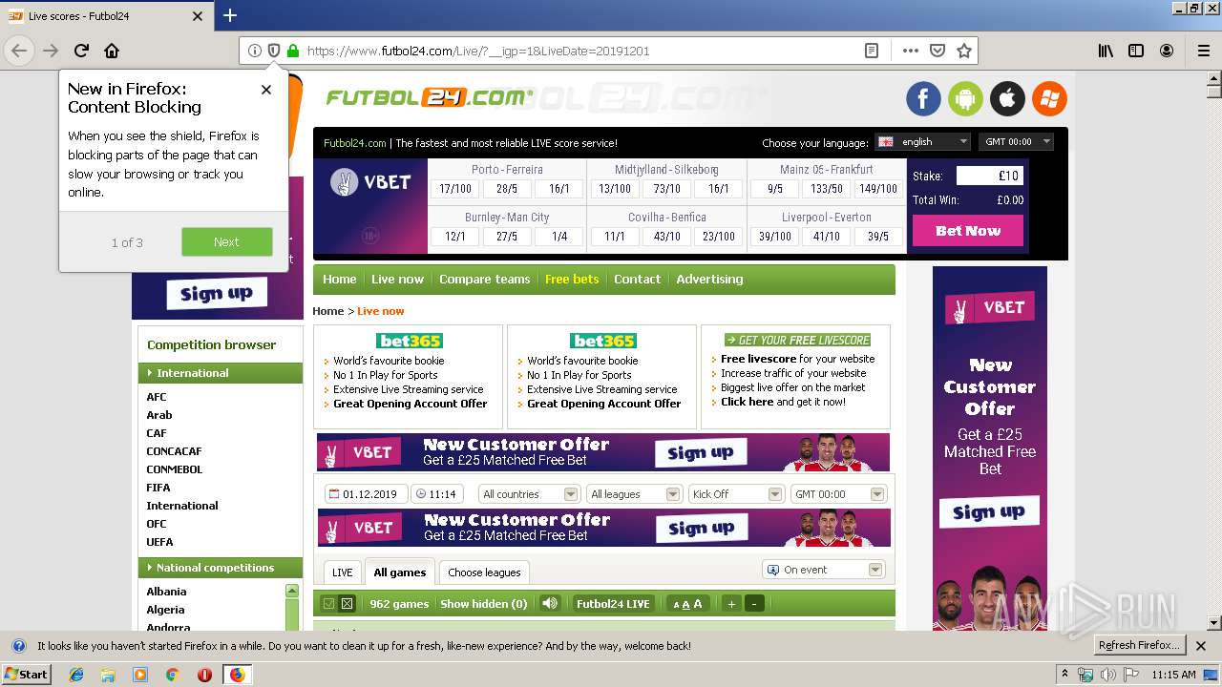Open UEFA in competition browser

[x=159, y=542]
